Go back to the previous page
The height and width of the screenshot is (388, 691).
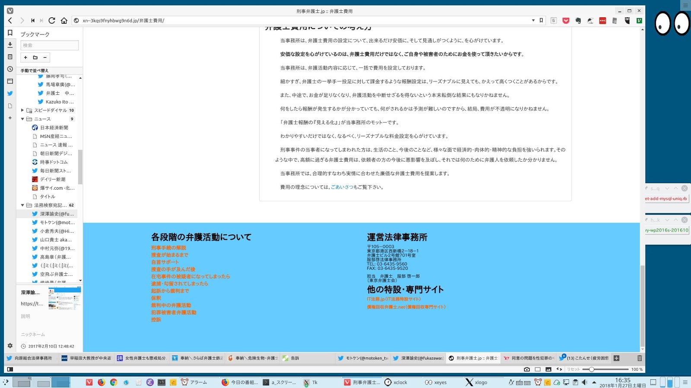(10, 20)
